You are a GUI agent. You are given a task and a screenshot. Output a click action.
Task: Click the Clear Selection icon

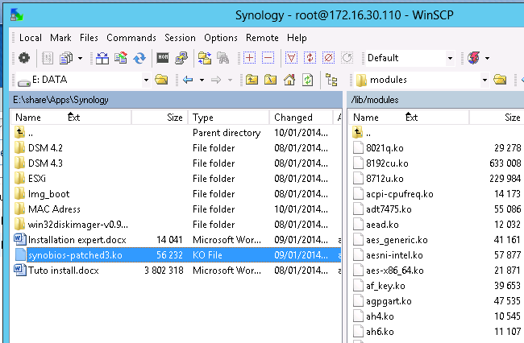[x=328, y=58]
